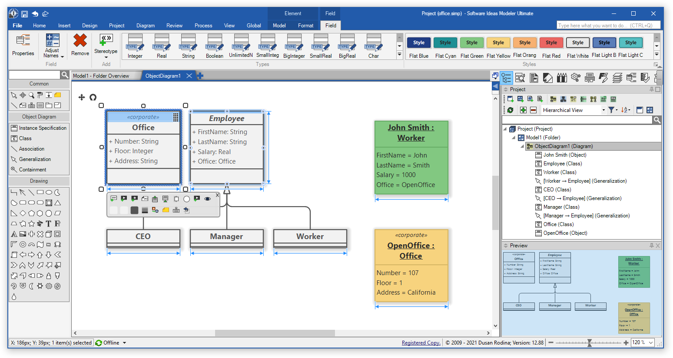
Task: Click the red Remove field icon
Action: click(80, 41)
